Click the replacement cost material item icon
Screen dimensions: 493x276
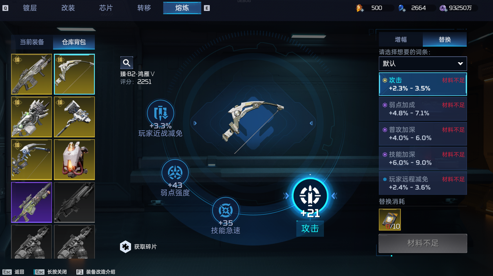[x=390, y=220]
